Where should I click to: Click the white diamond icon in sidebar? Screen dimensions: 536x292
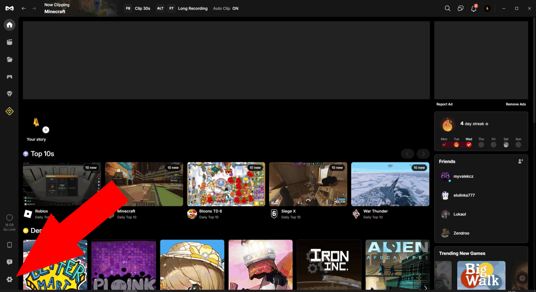(10, 94)
